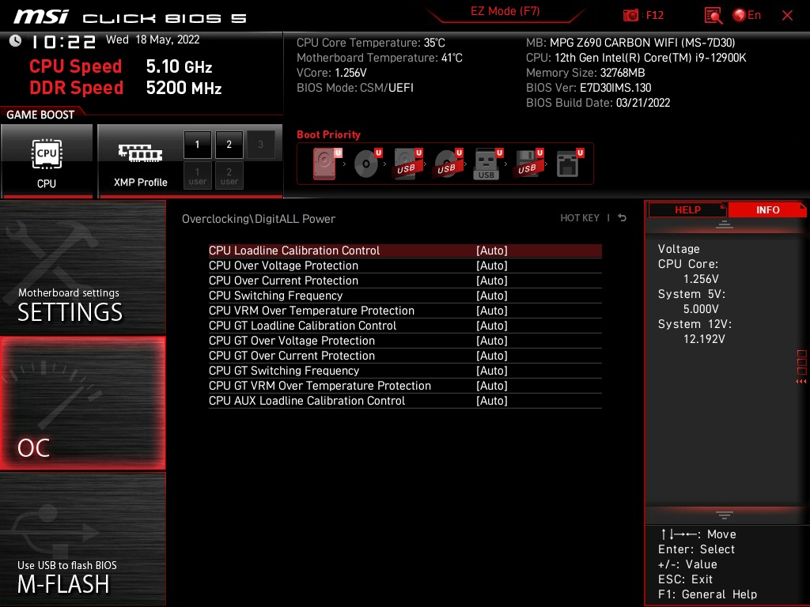This screenshot has width=810, height=607.
Task: Open CPU VRM Over Temperature Protection [Auto] value
Action: pos(492,310)
